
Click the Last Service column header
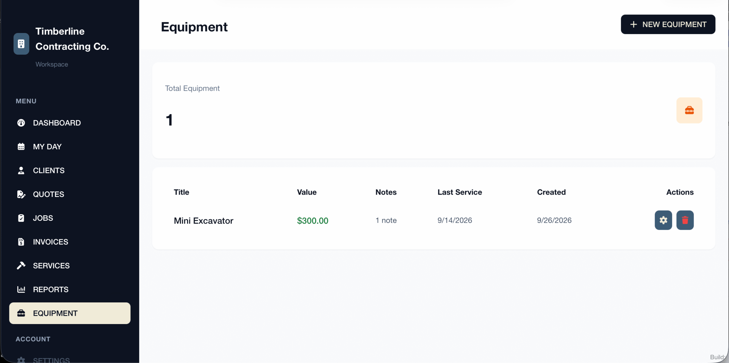pos(460,192)
